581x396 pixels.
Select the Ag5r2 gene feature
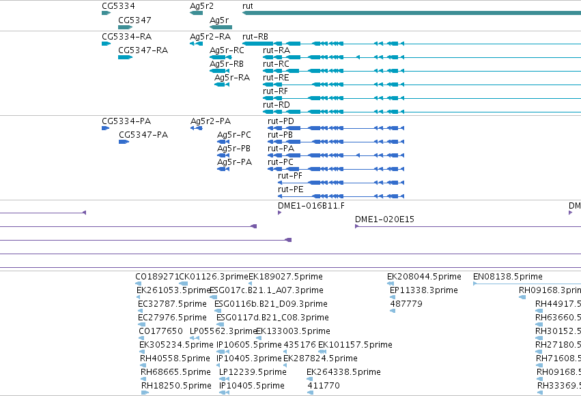point(196,13)
